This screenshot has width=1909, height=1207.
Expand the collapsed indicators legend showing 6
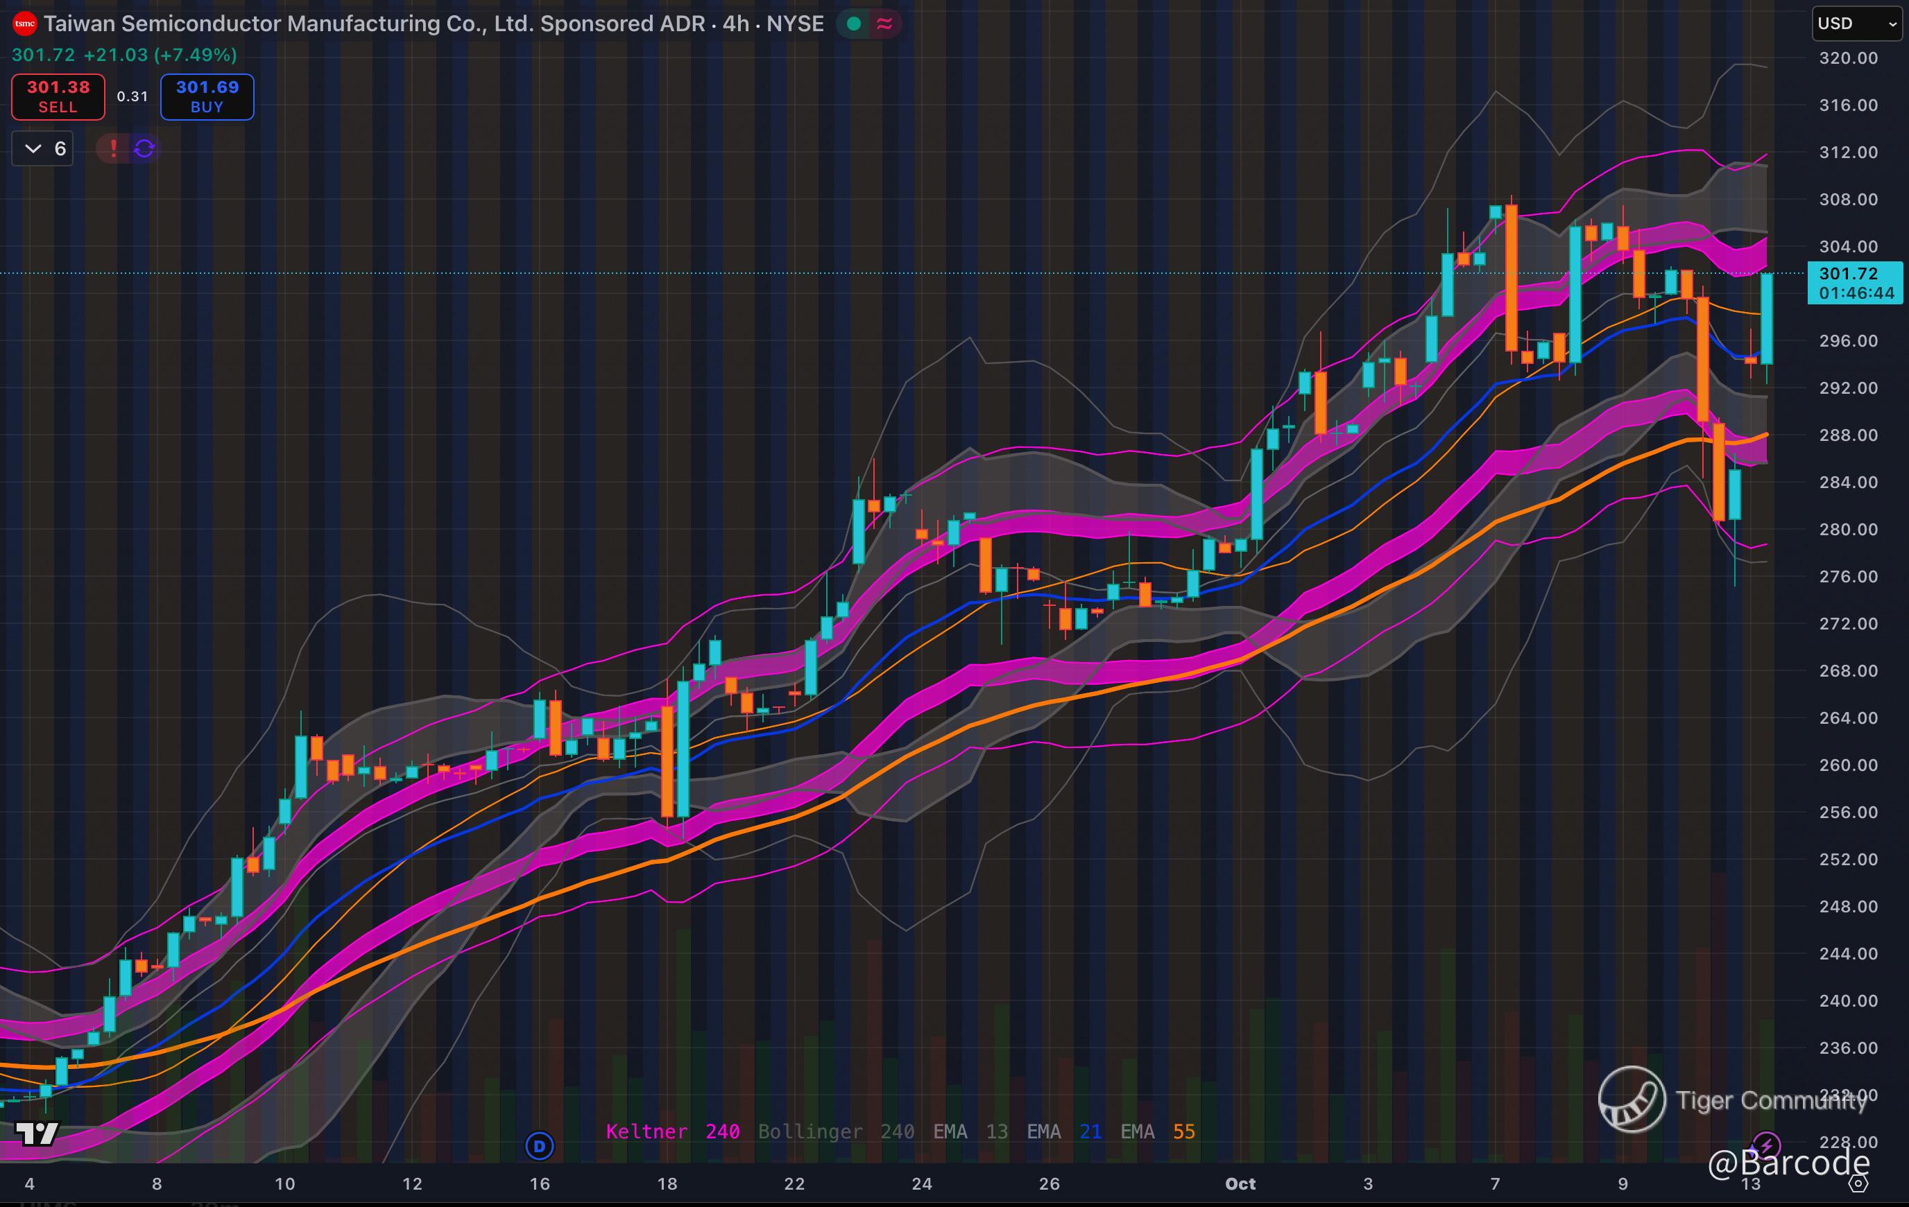[43, 148]
